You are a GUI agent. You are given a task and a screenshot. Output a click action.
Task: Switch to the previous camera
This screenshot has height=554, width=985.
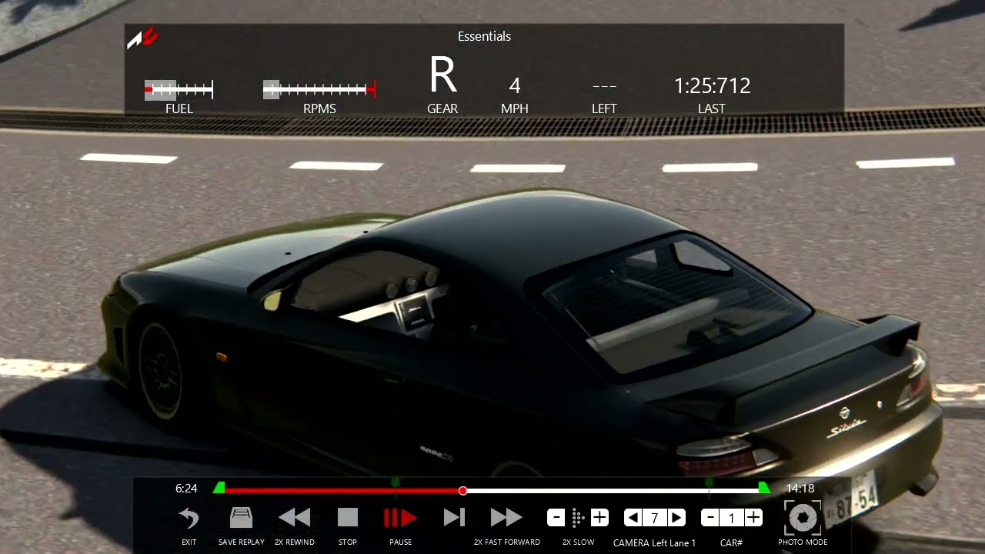633,518
